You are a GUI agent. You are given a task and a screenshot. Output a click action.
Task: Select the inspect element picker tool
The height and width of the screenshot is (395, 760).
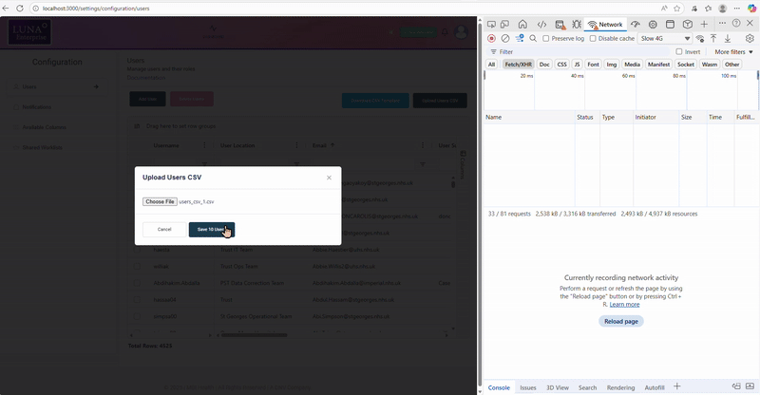491,25
